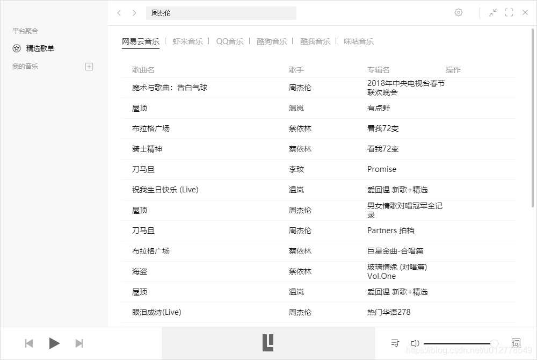Switch to the 咪咕音乐 tab

pos(359,42)
